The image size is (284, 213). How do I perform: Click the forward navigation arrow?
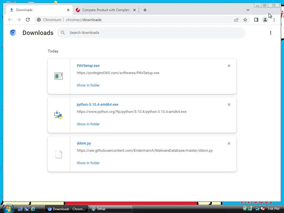(19, 20)
